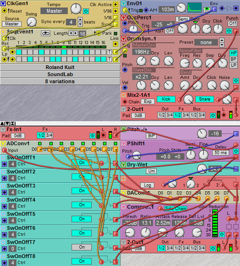Toggle OscPerc1 module bypass power icon
Image resolution: width=240 pixels, height=266 pixels.
tap(229, 31)
